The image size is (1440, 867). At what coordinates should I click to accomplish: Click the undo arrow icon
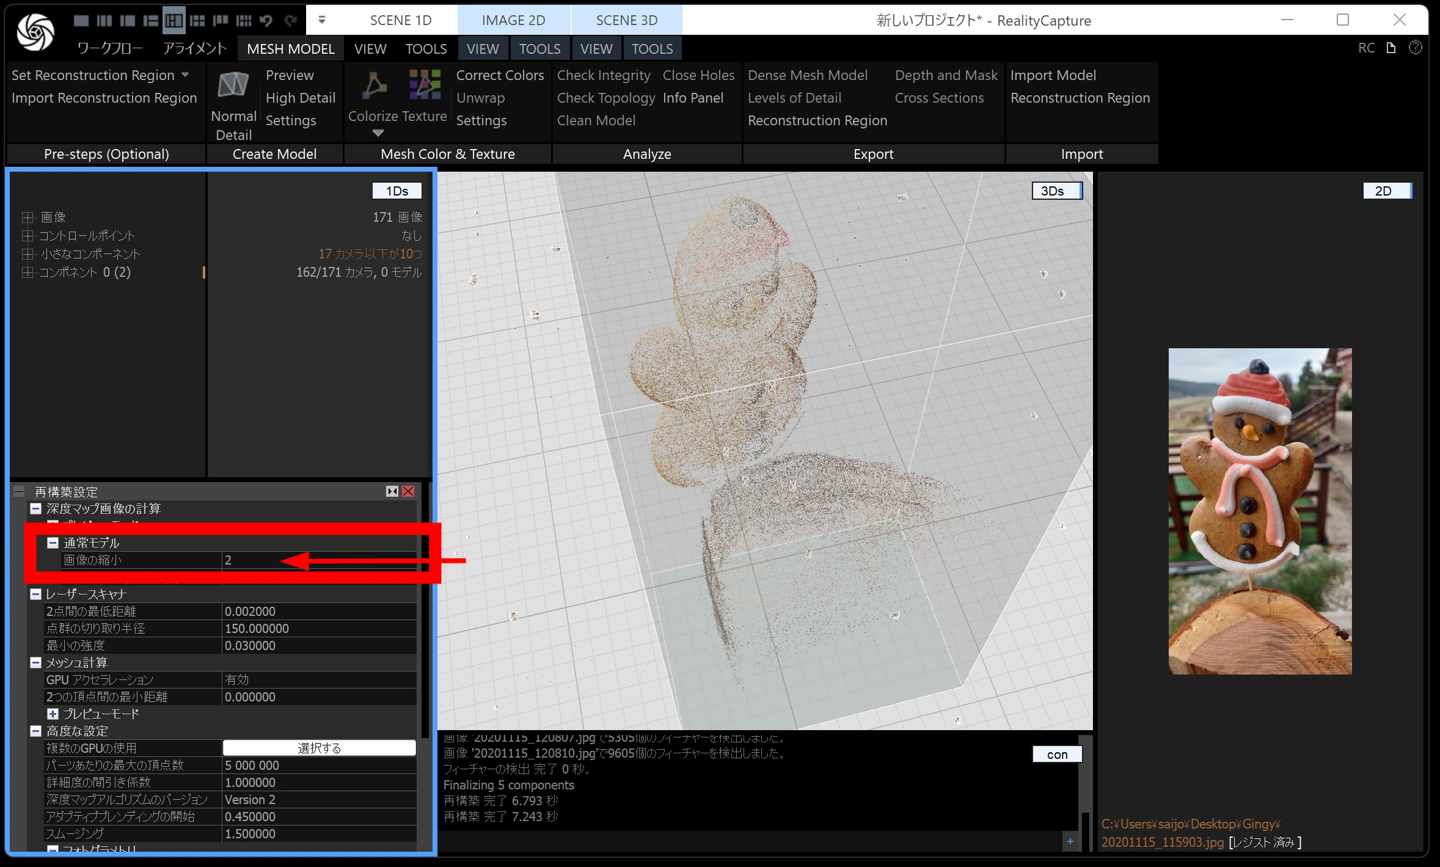pyautogui.click(x=266, y=21)
